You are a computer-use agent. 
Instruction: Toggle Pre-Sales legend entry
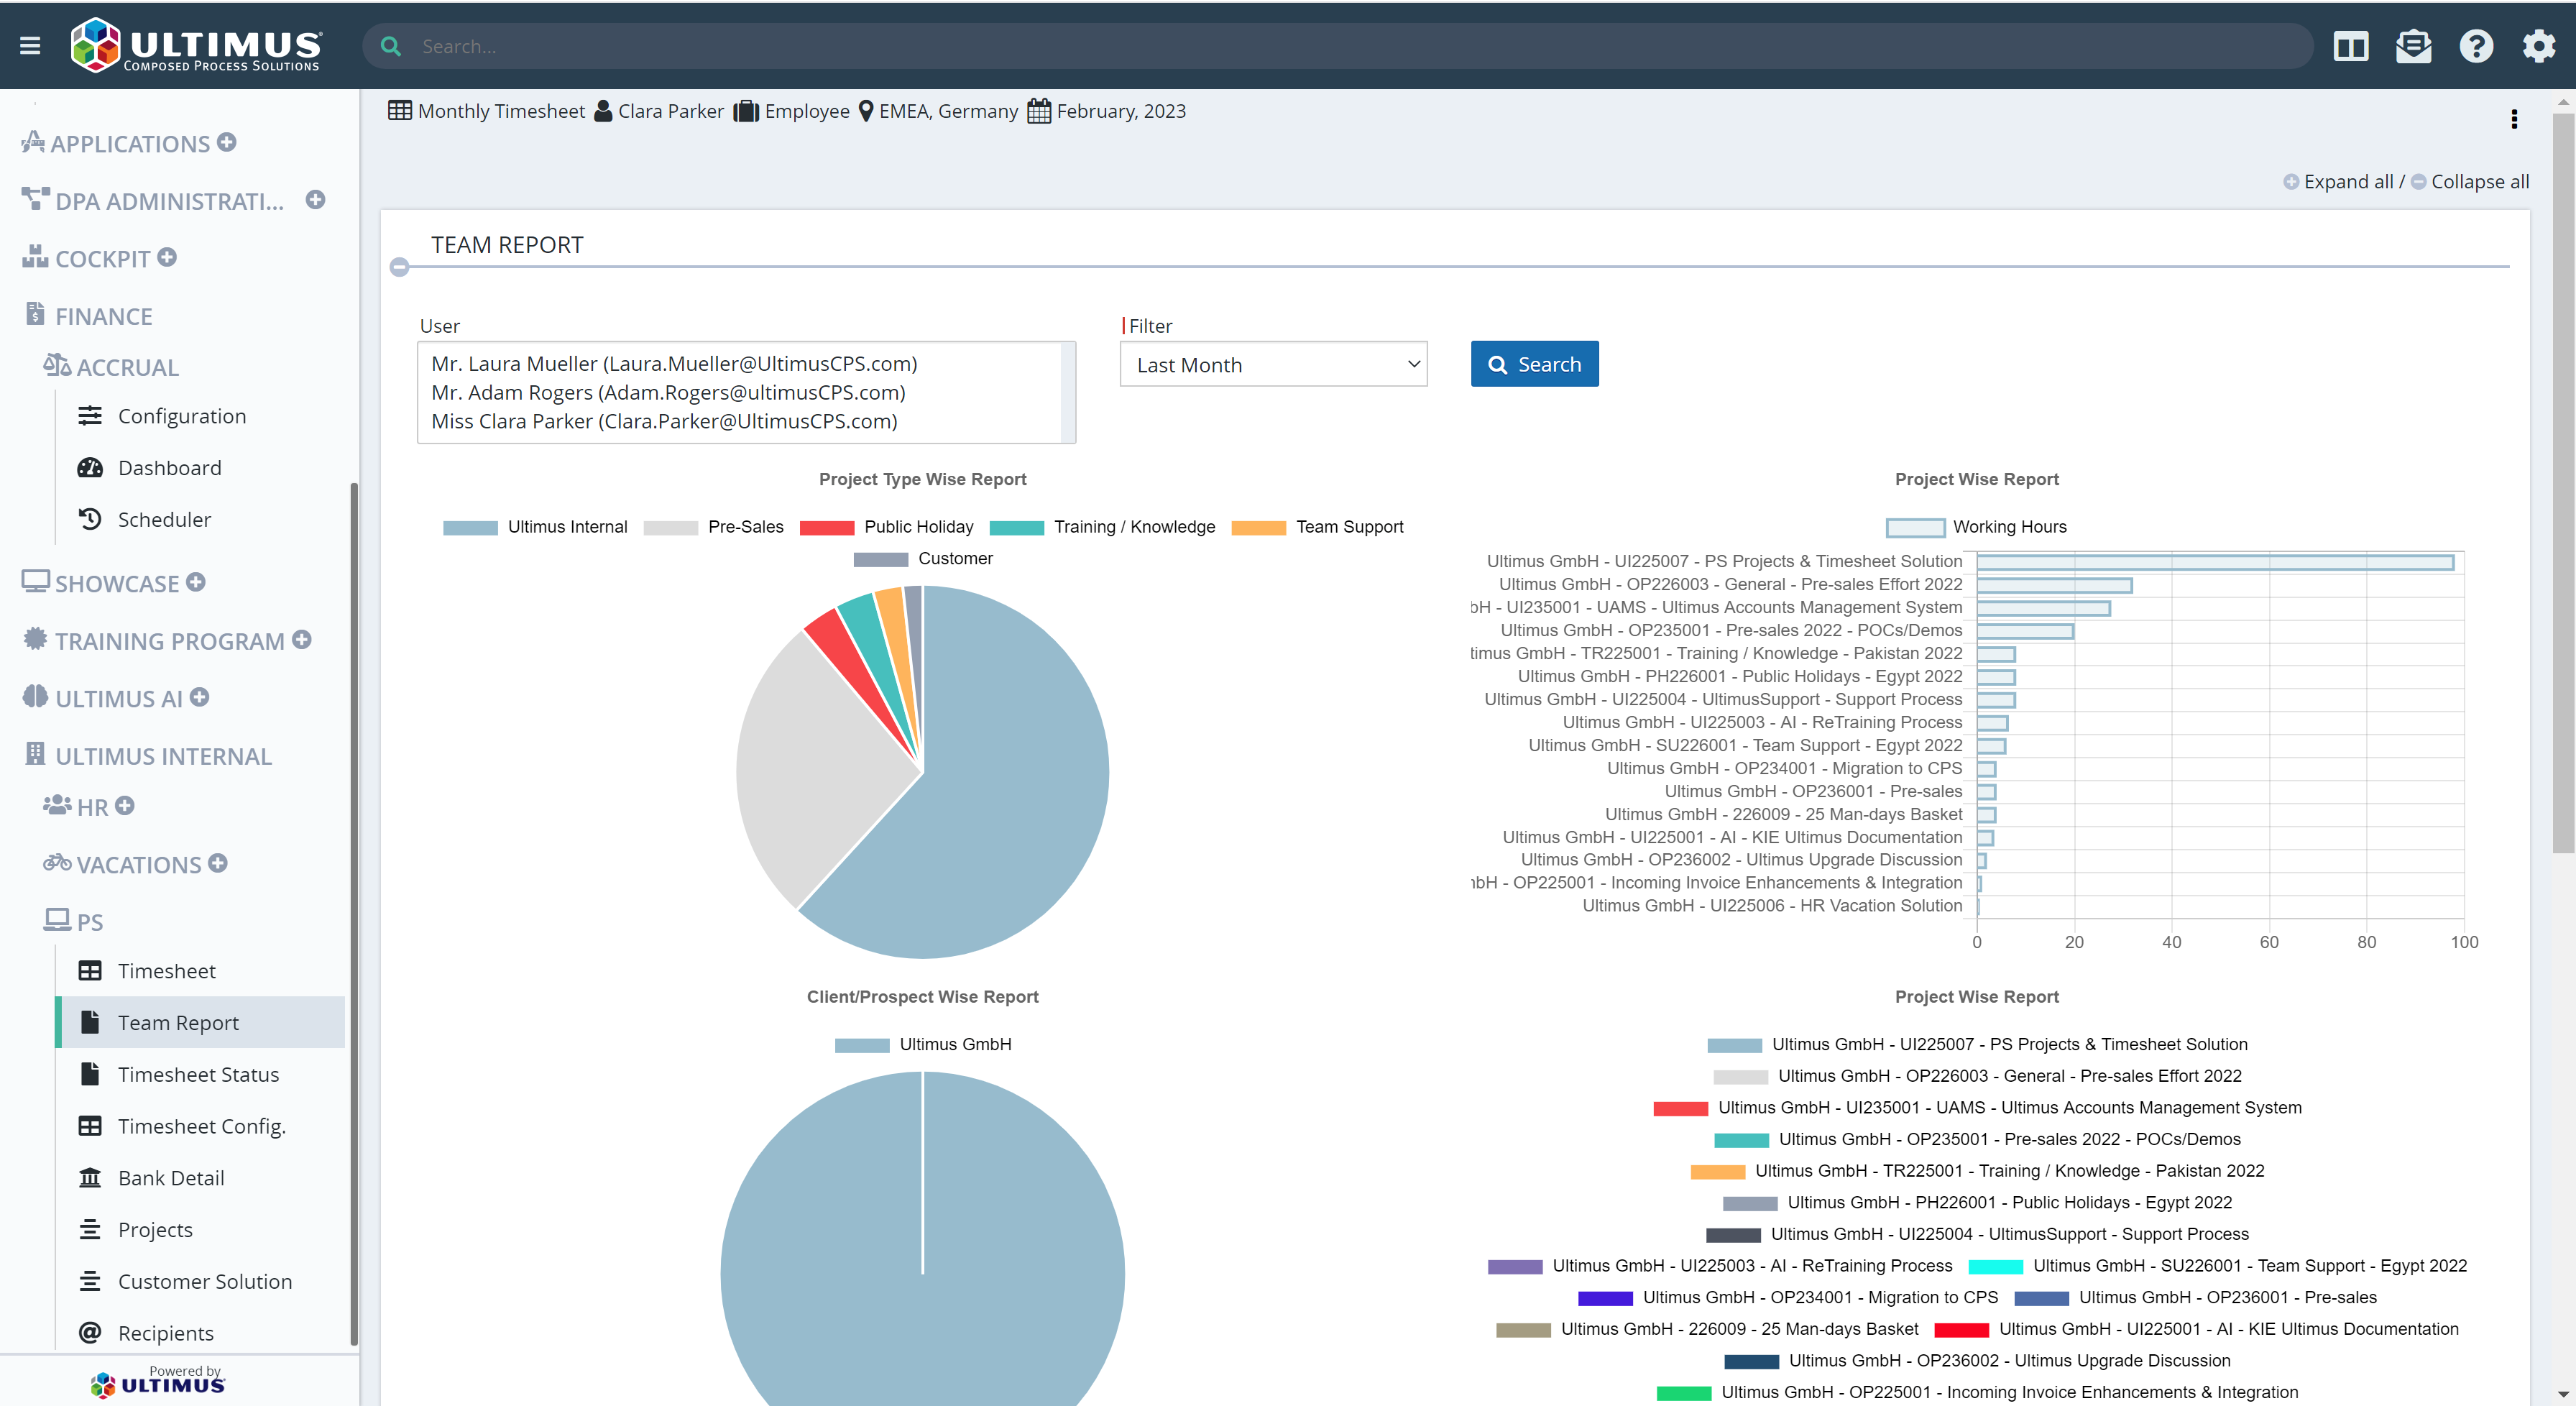pyautogui.click(x=713, y=527)
